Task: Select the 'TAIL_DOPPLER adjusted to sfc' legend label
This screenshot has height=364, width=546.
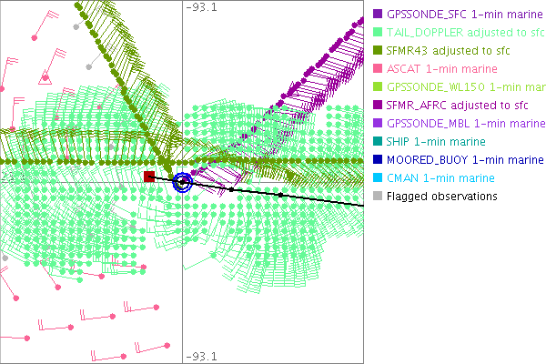Action: point(462,33)
